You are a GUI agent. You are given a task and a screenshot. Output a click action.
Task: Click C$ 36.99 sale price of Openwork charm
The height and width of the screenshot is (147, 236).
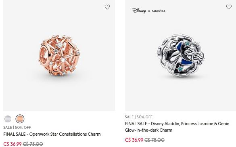click(x=13, y=144)
